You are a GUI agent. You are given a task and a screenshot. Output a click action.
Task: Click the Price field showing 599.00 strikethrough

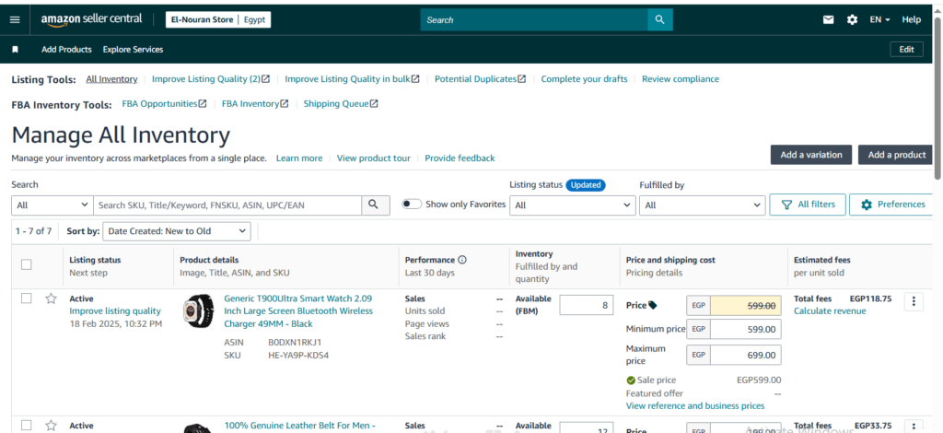pyautogui.click(x=746, y=306)
